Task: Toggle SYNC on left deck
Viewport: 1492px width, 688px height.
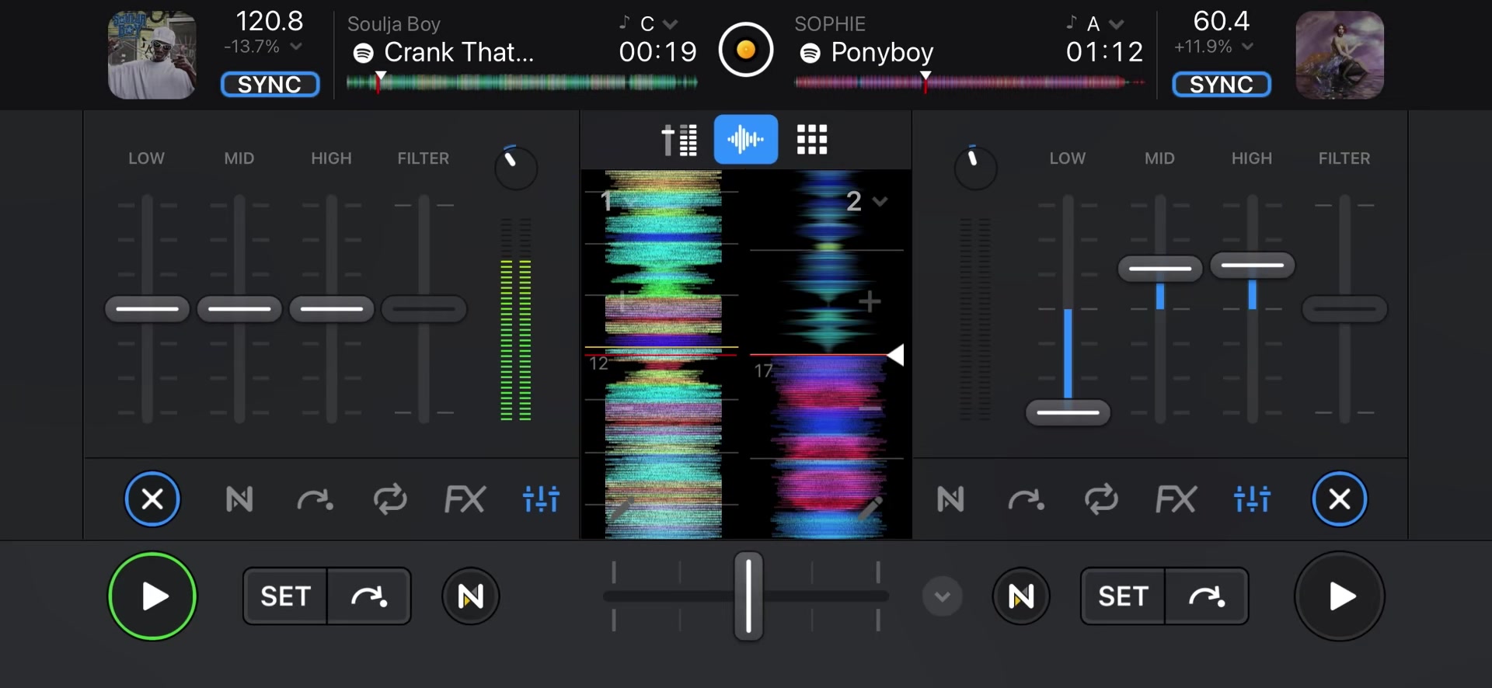Action: (x=270, y=84)
